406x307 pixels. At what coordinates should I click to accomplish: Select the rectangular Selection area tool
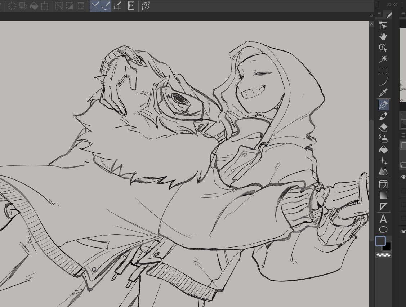tap(383, 70)
